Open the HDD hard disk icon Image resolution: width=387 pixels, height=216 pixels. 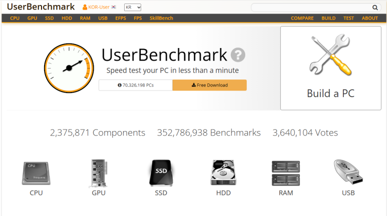click(223, 172)
